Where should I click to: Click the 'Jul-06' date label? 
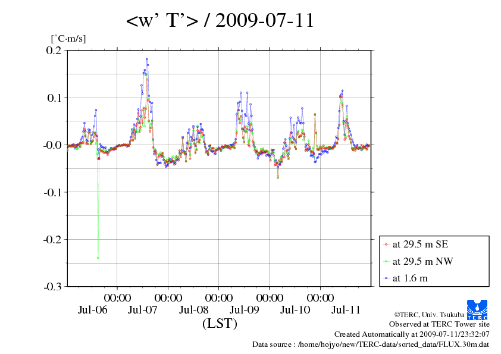(x=93, y=309)
